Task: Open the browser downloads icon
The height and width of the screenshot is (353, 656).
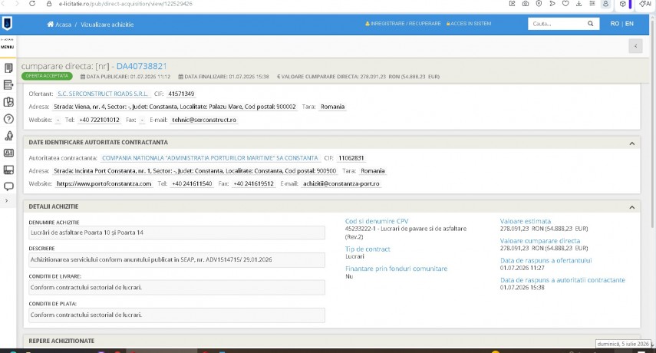Action: (x=579, y=4)
